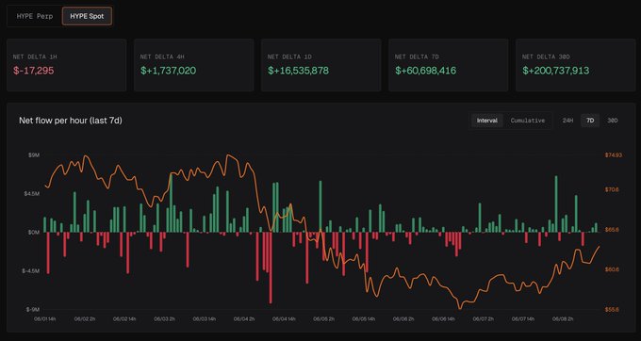Click the $9M left axis label
641x341 pixels.
click(33, 155)
